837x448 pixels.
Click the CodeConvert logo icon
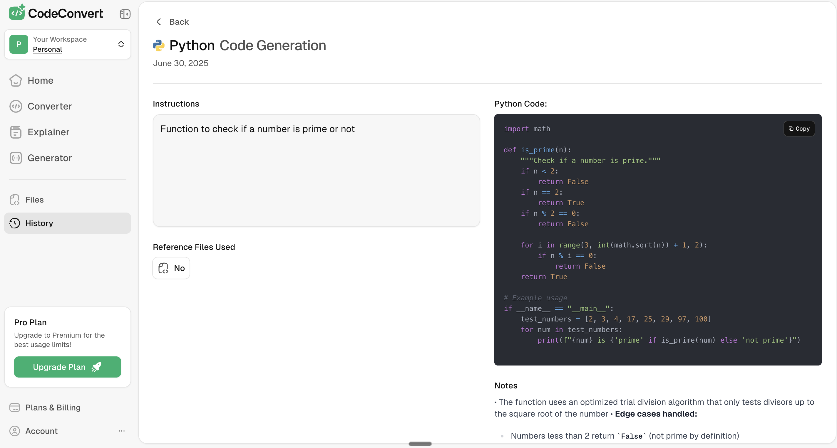point(17,12)
